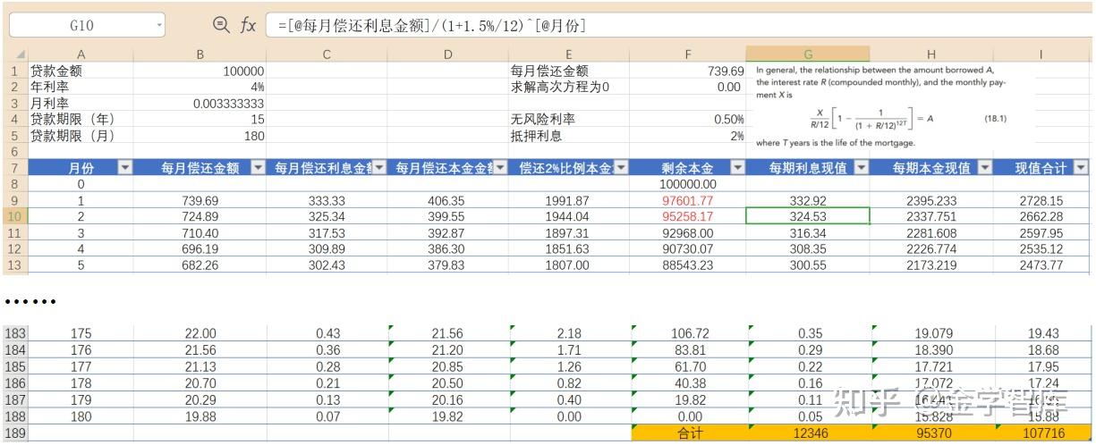1096x445 pixels.
Task: Click cell showing 100000.00 in 剩余本金 column
Action: pos(687,184)
